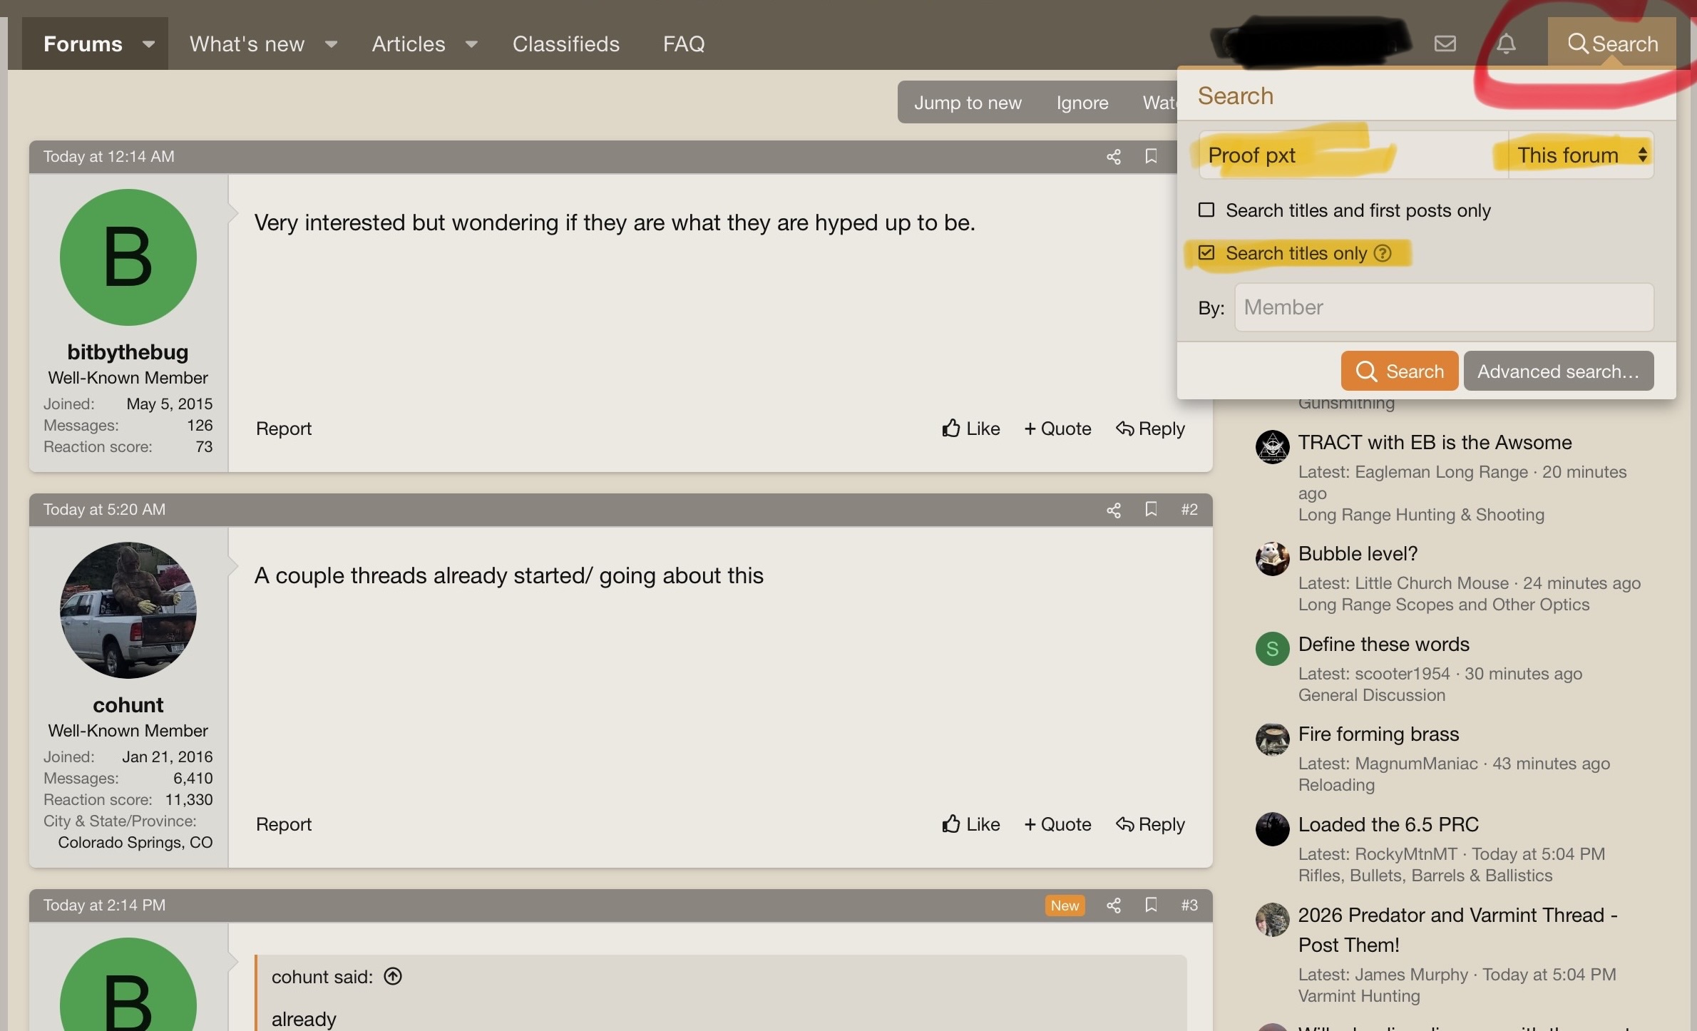Image resolution: width=1697 pixels, height=1031 pixels.
Task: Expand the Forums menu arrow
Action: point(148,44)
